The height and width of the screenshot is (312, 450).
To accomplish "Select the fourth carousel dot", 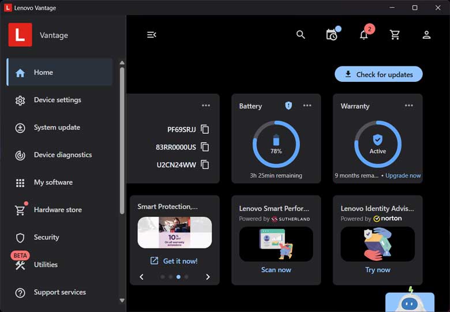I will click(x=186, y=277).
